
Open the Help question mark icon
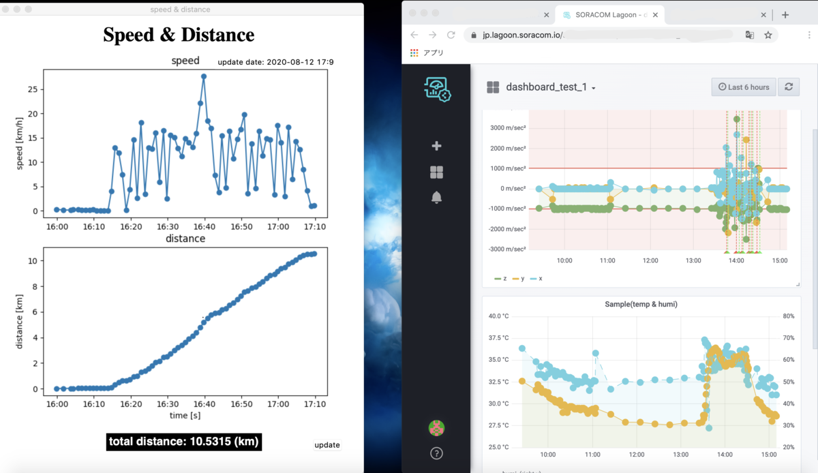pos(437,453)
